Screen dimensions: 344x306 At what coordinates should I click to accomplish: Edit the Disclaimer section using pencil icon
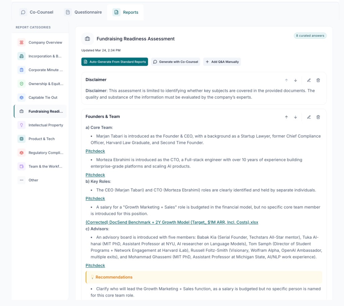pyautogui.click(x=308, y=80)
